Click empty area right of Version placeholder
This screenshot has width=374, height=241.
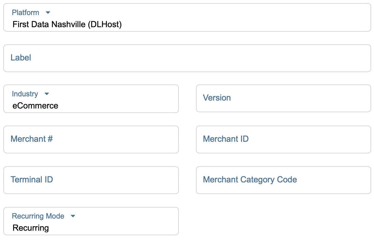point(303,98)
